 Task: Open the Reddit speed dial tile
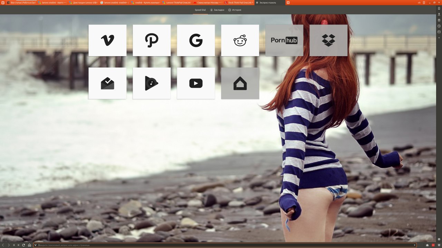pyautogui.click(x=240, y=40)
